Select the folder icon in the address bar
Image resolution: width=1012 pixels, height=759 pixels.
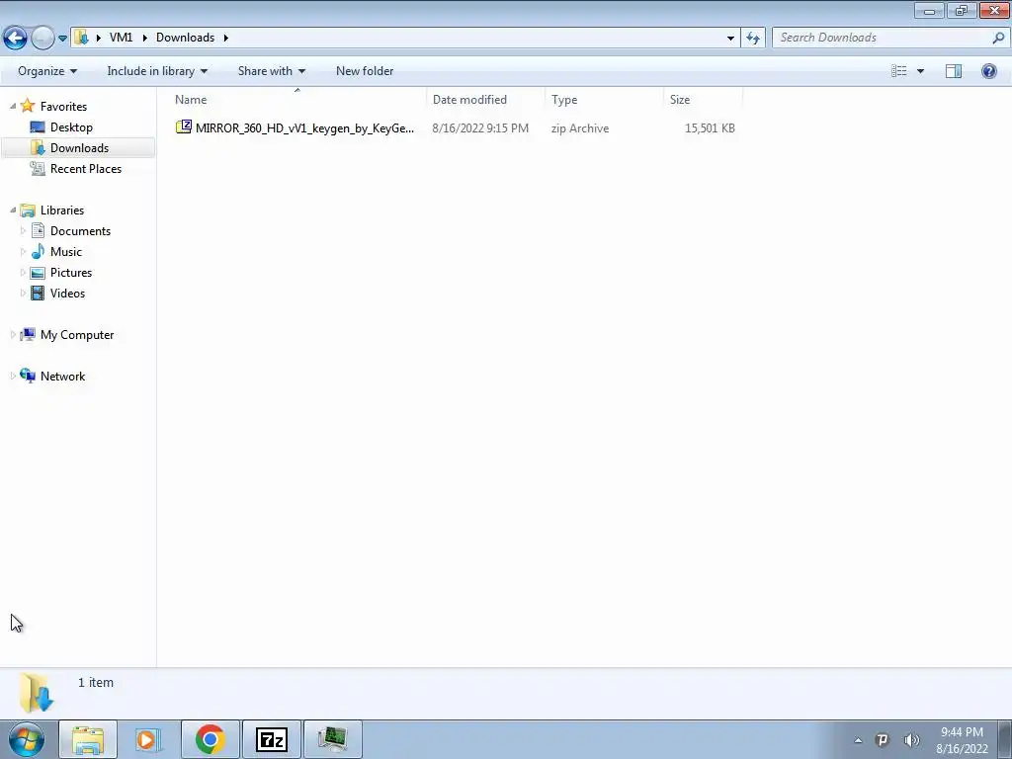[x=81, y=38]
